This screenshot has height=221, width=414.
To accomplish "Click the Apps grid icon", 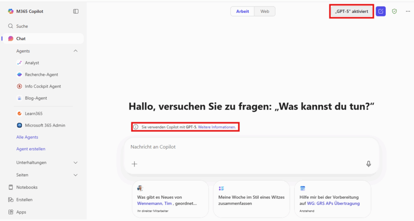I will [11, 212].
